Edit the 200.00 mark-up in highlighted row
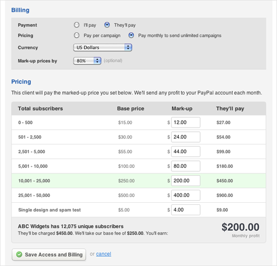Image resolution: width=277 pixels, height=266 pixels. click(x=186, y=180)
